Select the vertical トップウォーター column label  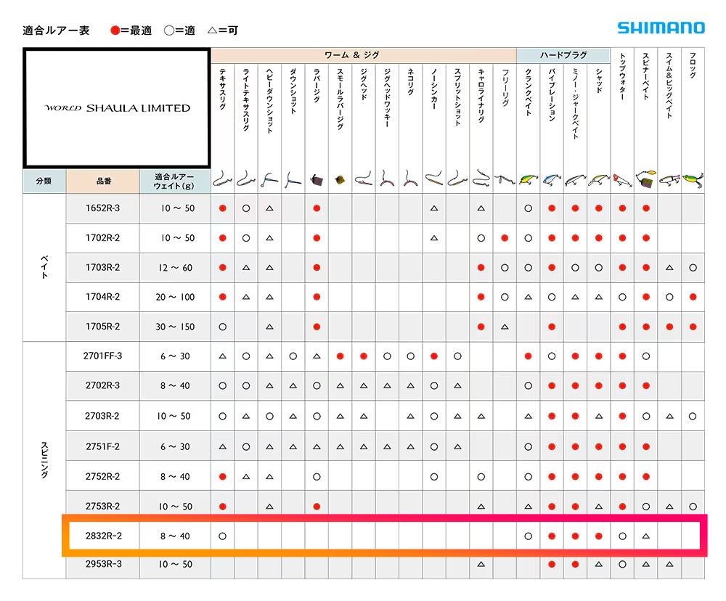(x=623, y=76)
